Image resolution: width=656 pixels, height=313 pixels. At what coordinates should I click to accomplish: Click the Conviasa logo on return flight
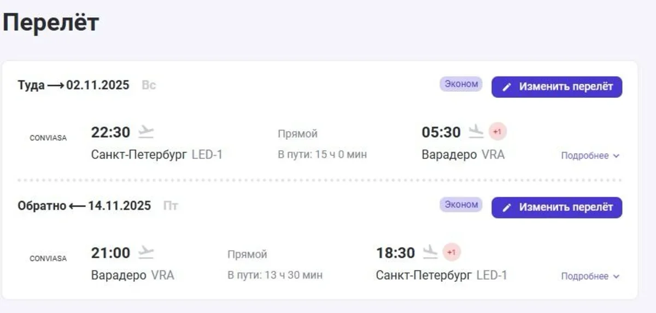[48, 259]
